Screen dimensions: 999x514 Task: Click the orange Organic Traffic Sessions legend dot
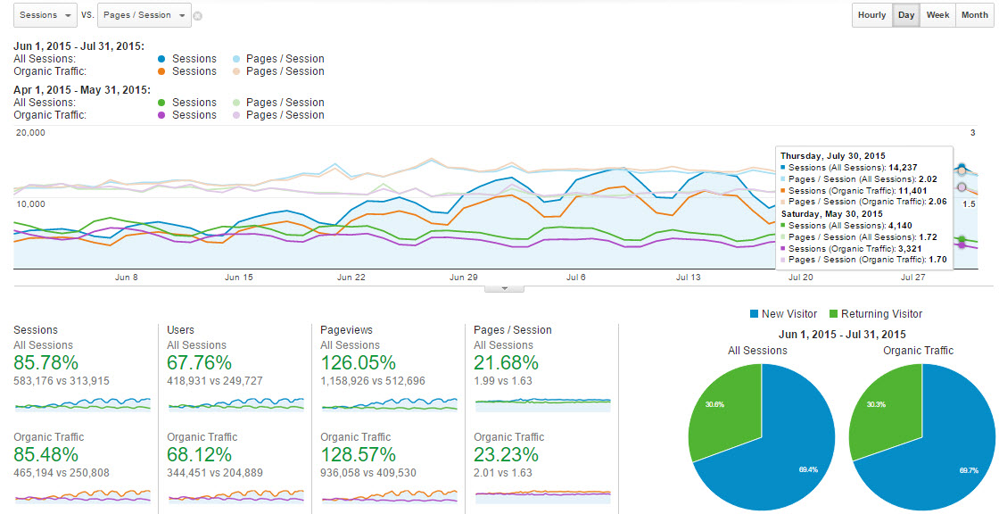tap(161, 71)
